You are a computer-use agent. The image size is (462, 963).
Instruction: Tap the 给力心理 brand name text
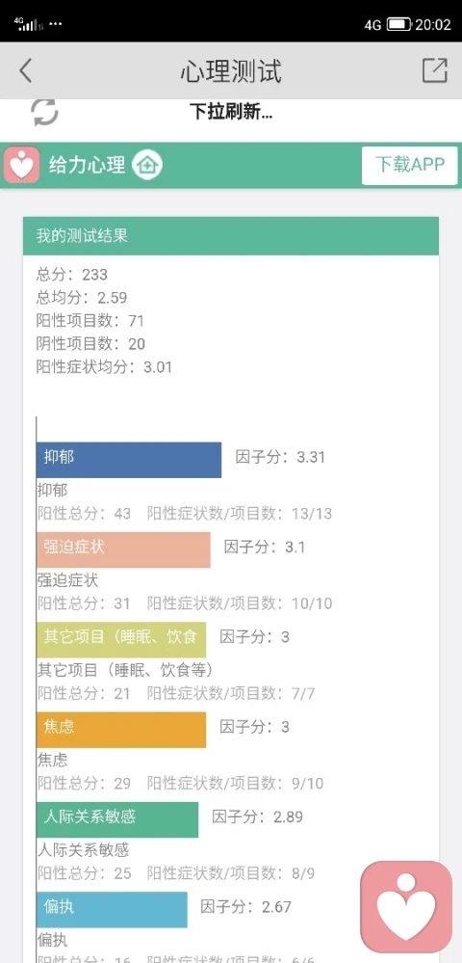[x=88, y=165]
